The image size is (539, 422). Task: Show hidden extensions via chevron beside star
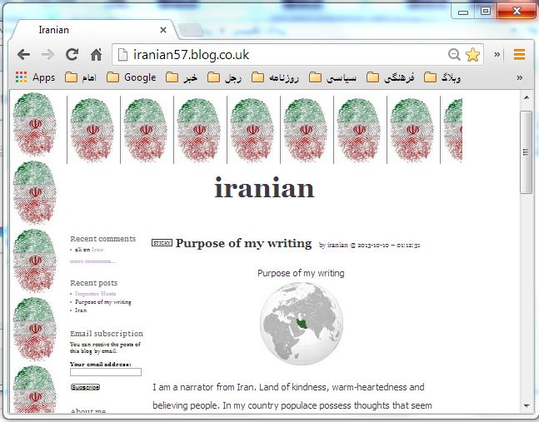coord(497,54)
